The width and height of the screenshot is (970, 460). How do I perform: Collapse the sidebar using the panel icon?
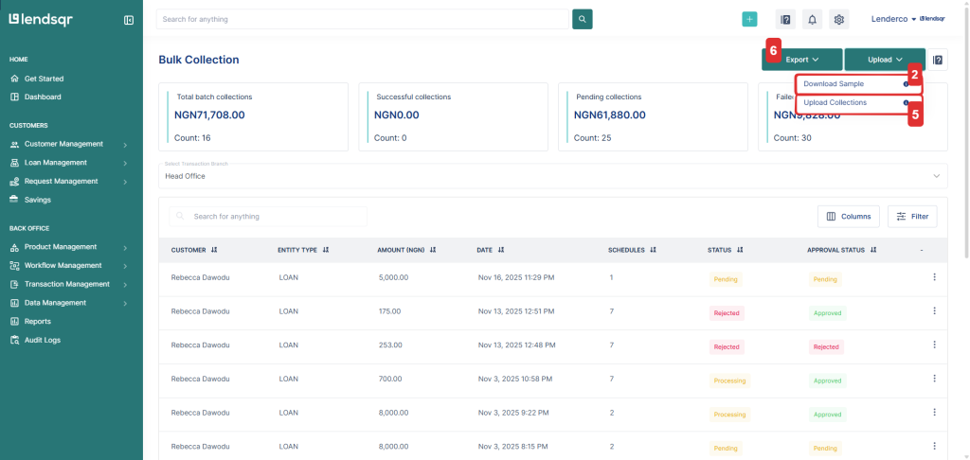coord(129,20)
